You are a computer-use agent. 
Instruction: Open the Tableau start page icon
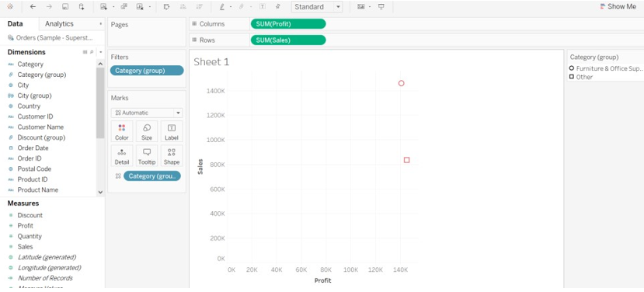pyautogui.click(x=10, y=6)
